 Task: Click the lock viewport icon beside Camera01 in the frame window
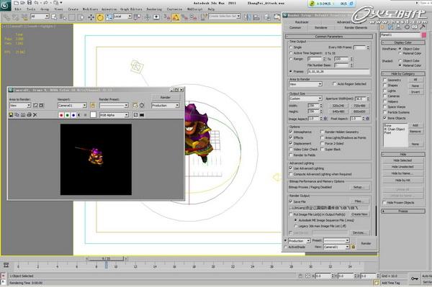tap(93, 106)
